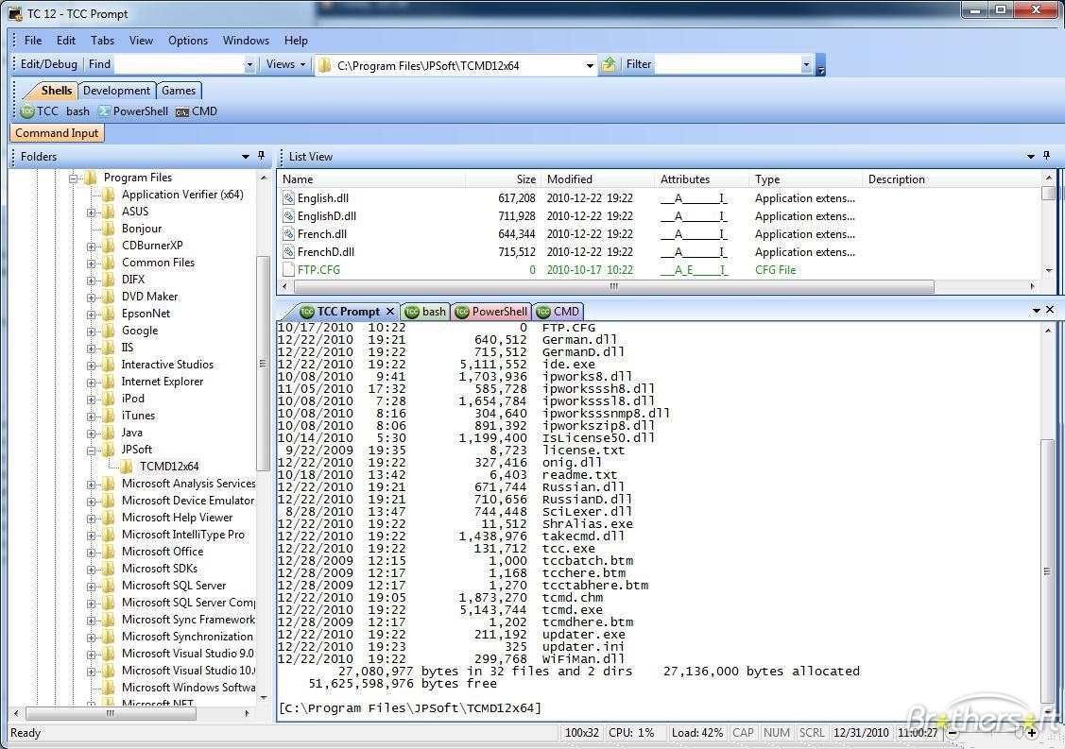
Task: Open the Filter dropdown arrow
Action: (x=806, y=64)
